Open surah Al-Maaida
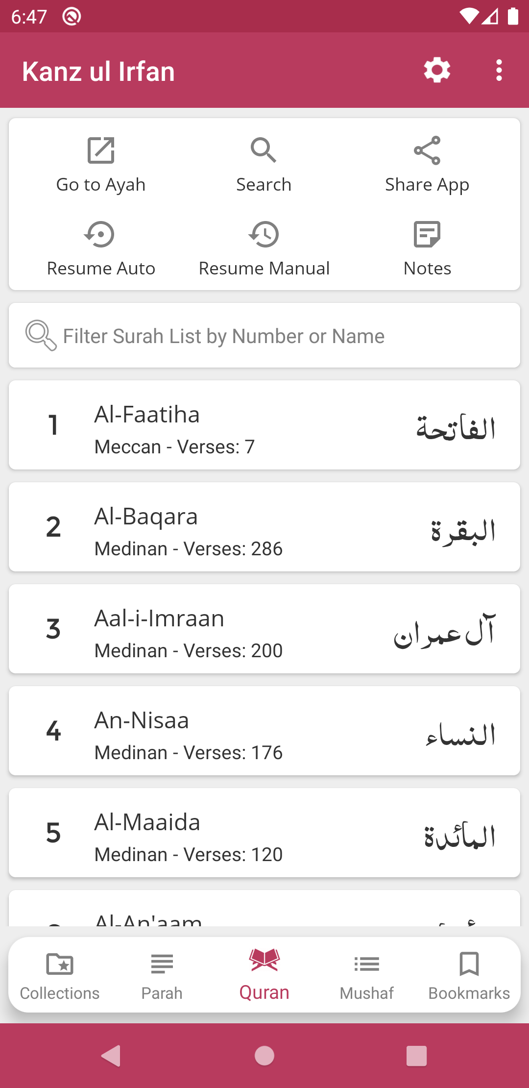Screen dimensions: 529x1088 point(264,833)
